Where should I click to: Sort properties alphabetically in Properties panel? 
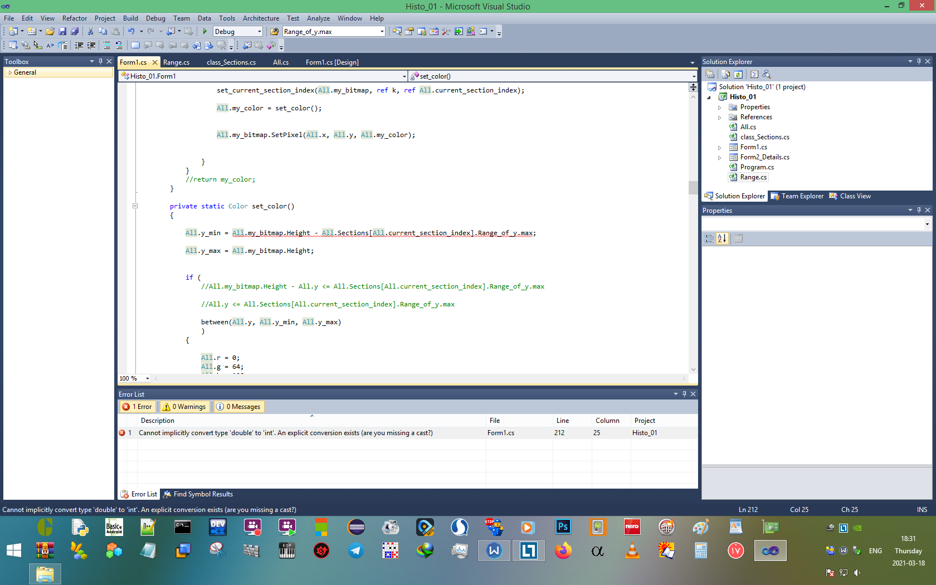(x=722, y=238)
